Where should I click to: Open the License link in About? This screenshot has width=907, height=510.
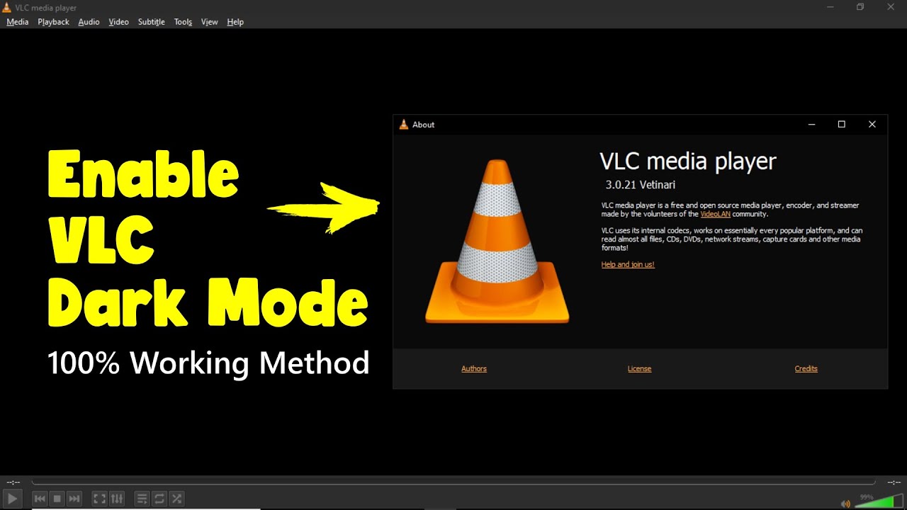(639, 368)
